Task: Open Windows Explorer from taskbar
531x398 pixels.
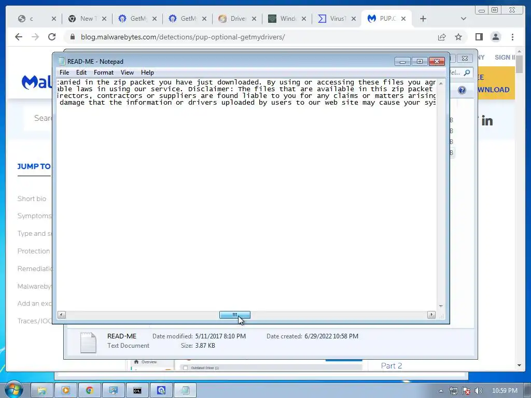Action: click(x=42, y=391)
